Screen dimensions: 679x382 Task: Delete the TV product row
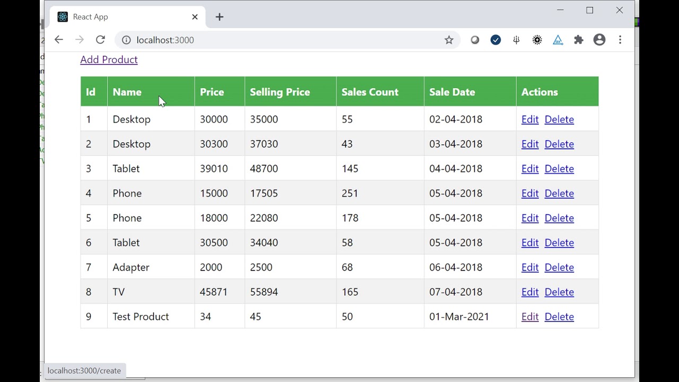(559, 292)
